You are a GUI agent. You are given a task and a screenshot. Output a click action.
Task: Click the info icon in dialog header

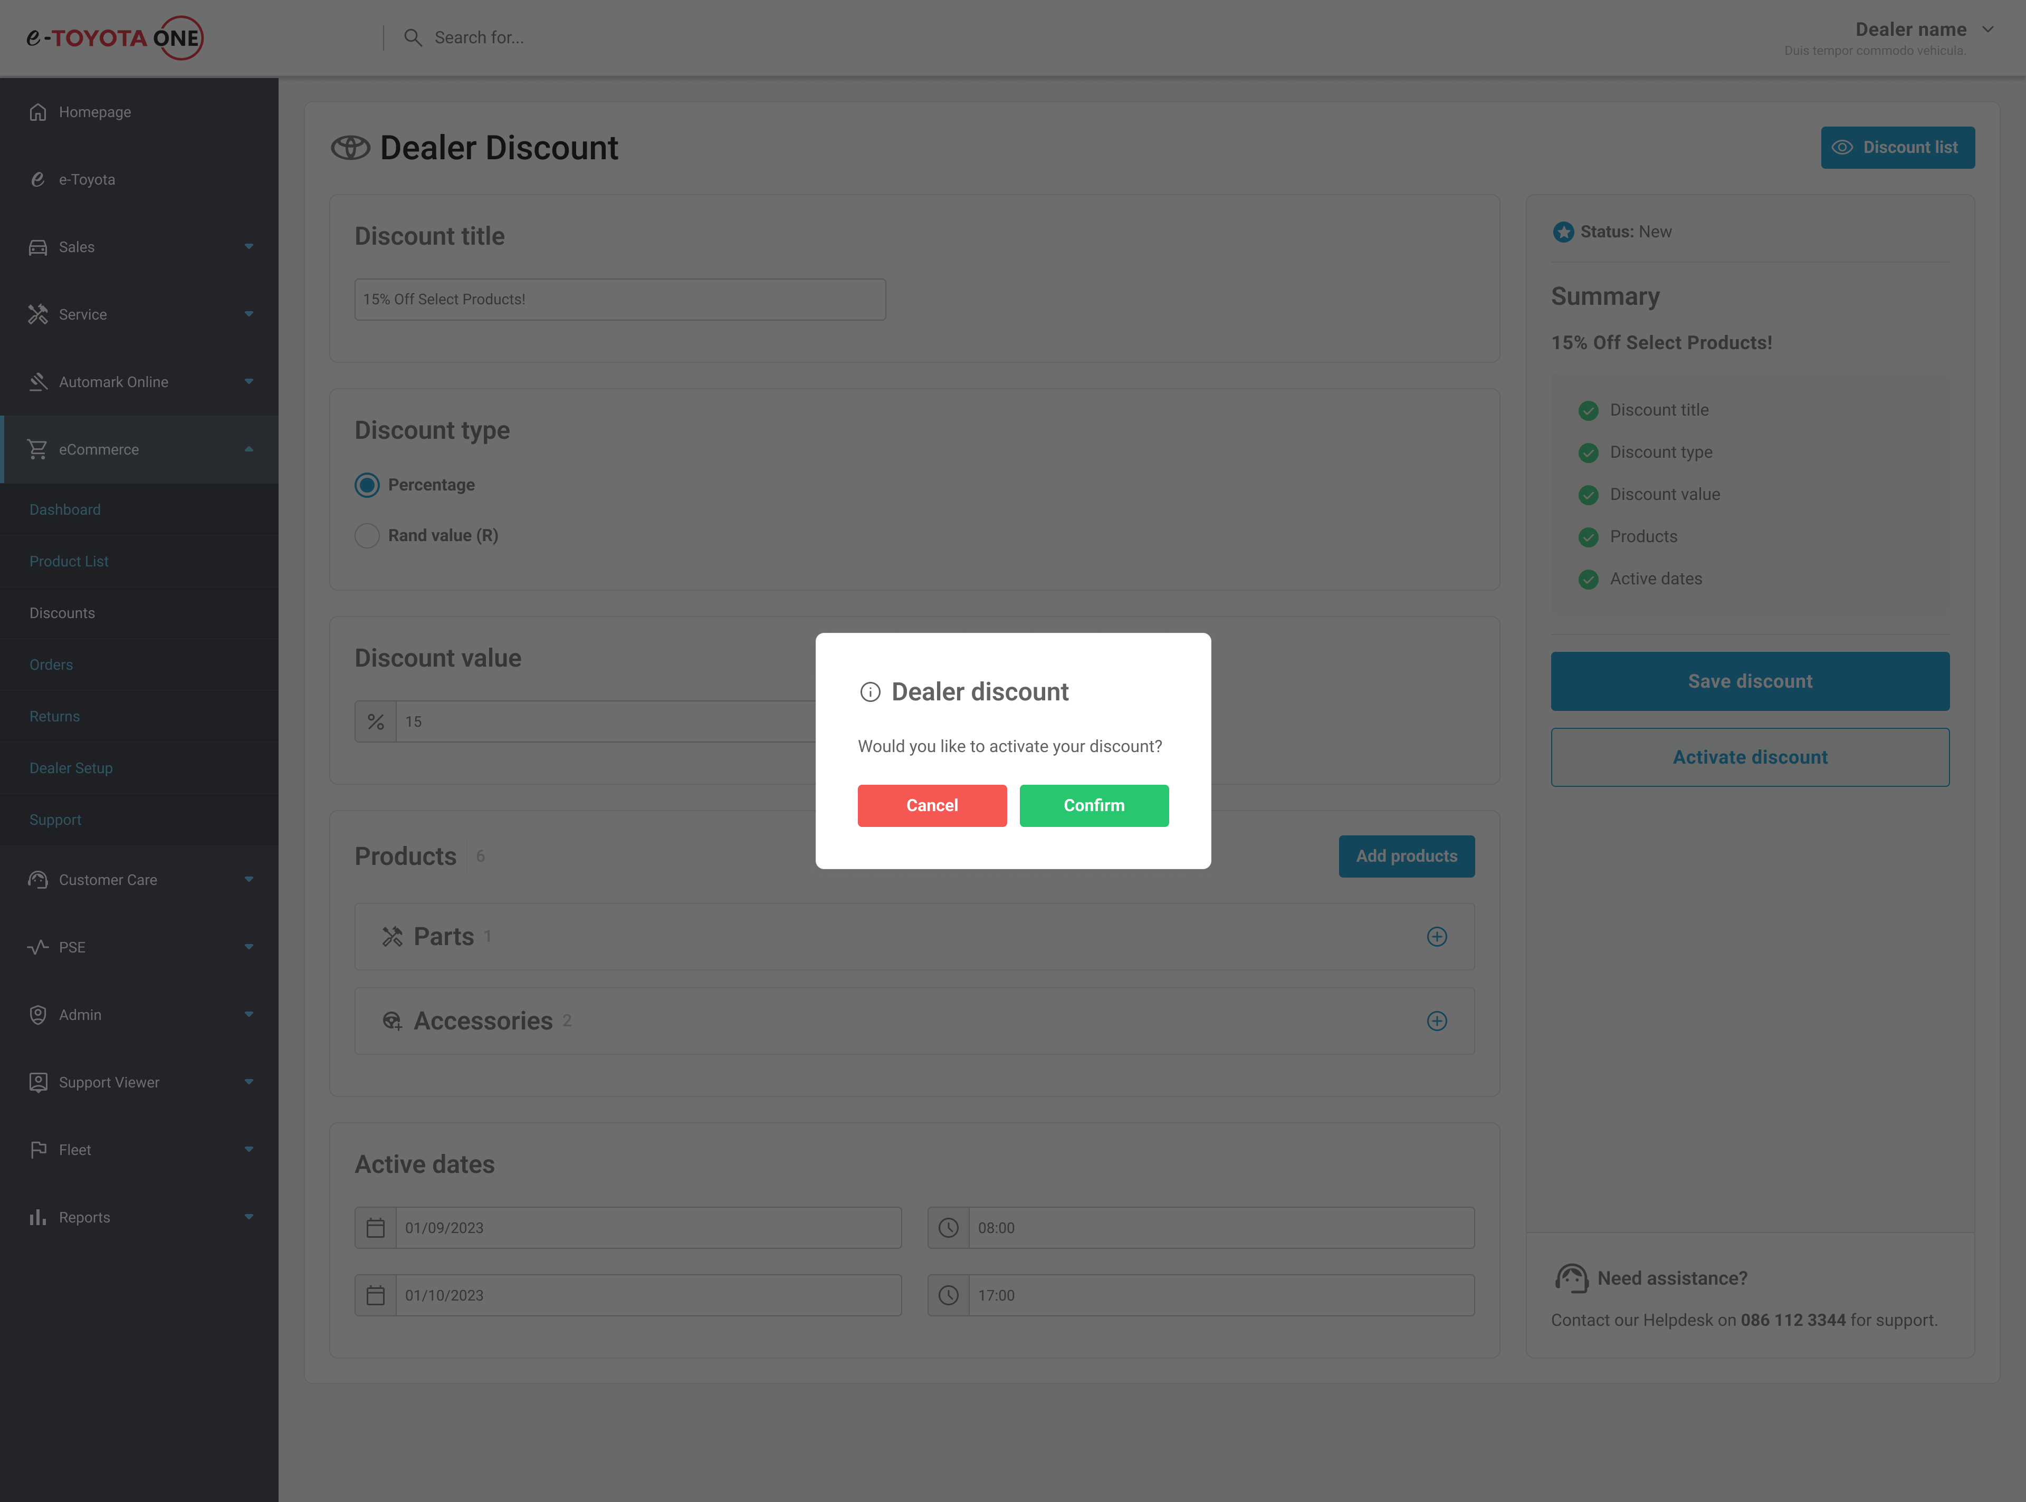point(870,692)
